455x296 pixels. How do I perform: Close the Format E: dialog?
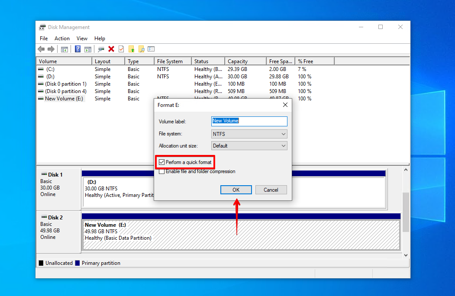pos(285,105)
